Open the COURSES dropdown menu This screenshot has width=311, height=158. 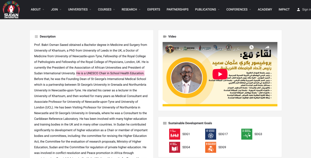[x=106, y=10]
